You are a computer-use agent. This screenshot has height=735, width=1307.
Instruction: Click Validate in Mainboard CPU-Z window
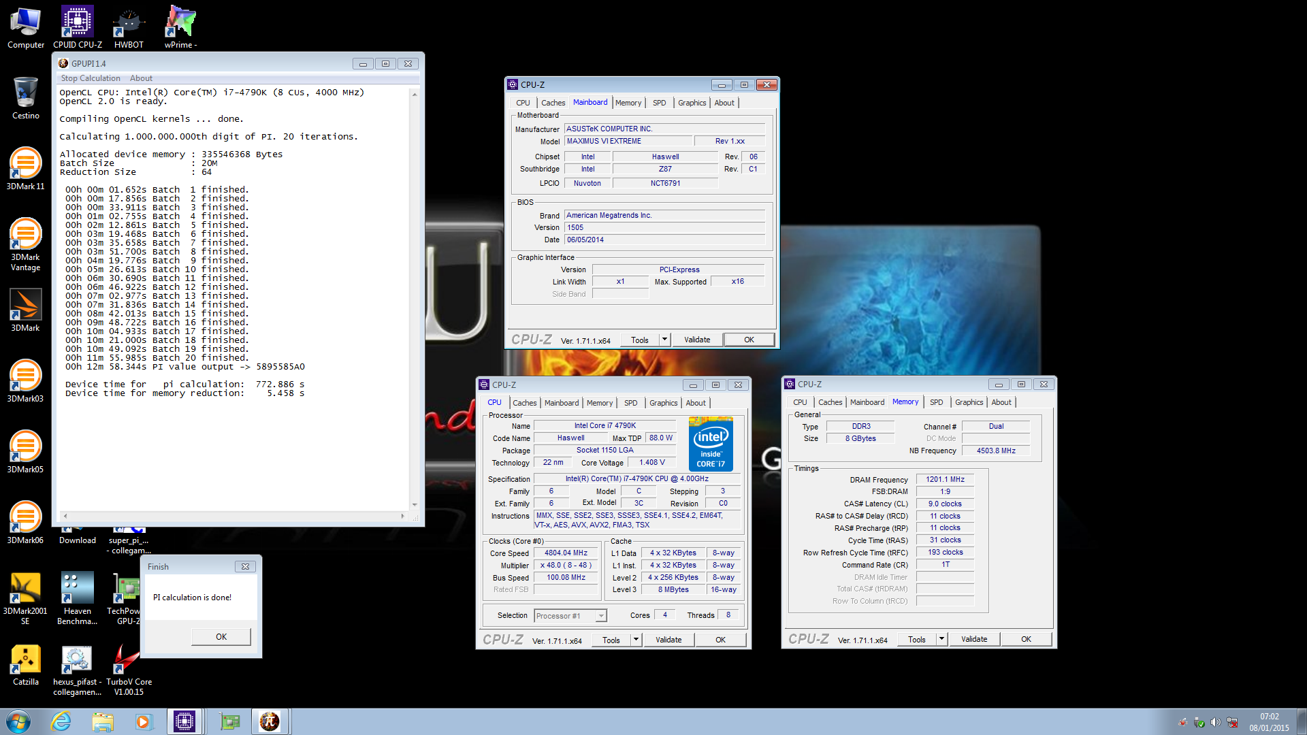tap(697, 340)
